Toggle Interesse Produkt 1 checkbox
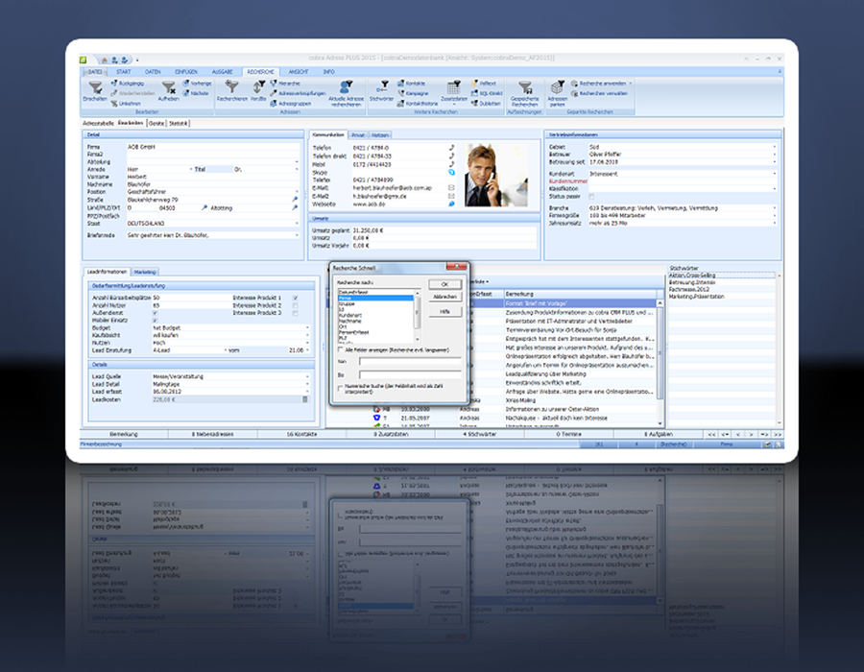864x672 pixels. [296, 298]
